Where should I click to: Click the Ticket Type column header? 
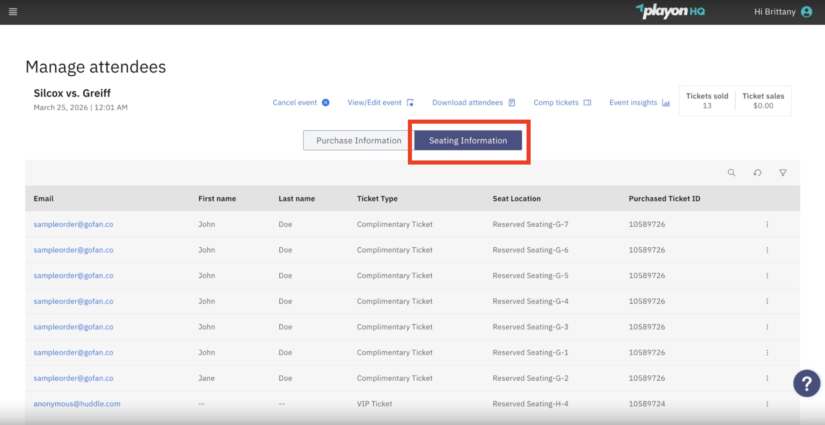[377, 198]
